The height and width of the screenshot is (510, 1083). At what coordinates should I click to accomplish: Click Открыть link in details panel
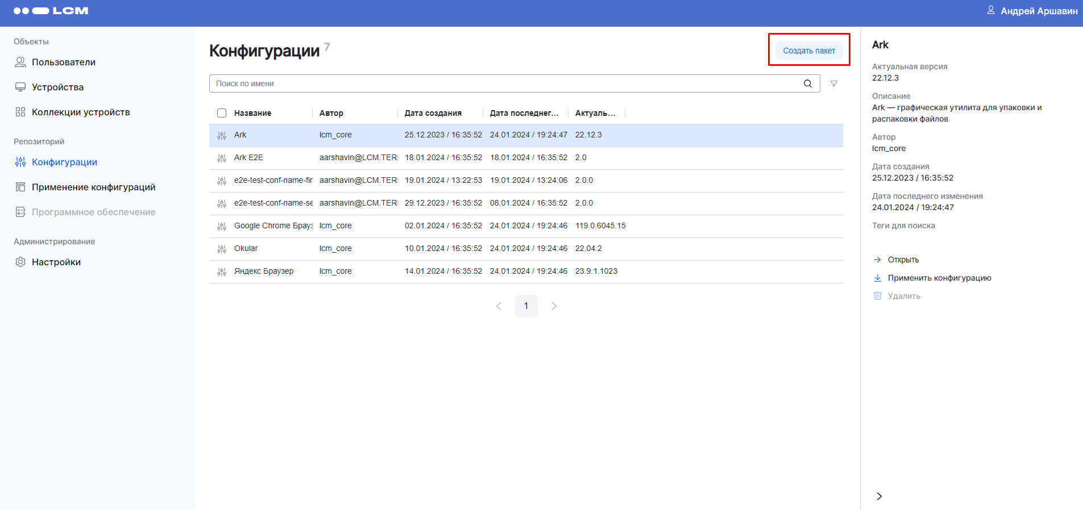pyautogui.click(x=903, y=260)
